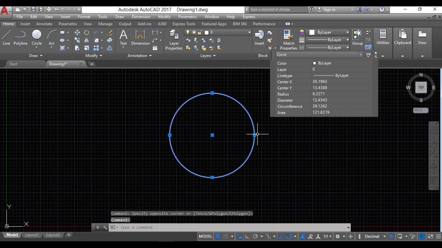Click the MODEL button in status bar
The width and height of the screenshot is (442, 248).
(x=205, y=236)
